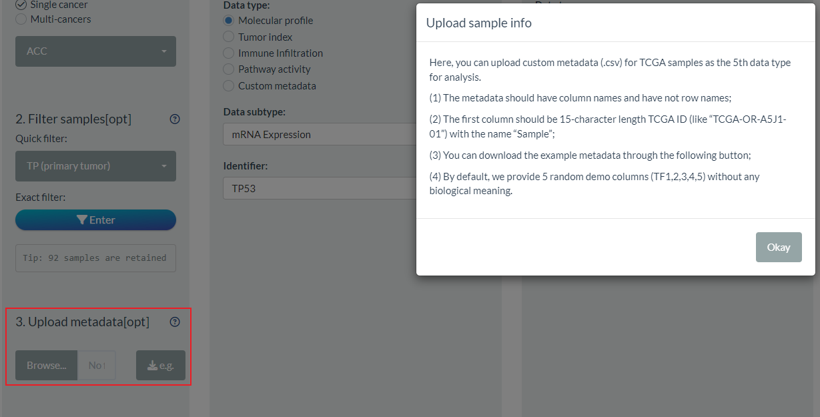Open help icon beside Upload metadata
The width and height of the screenshot is (820, 417).
coord(175,322)
